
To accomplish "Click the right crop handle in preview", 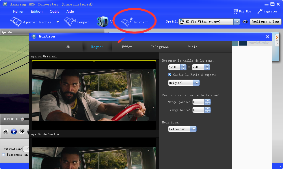I will pos(156,95).
